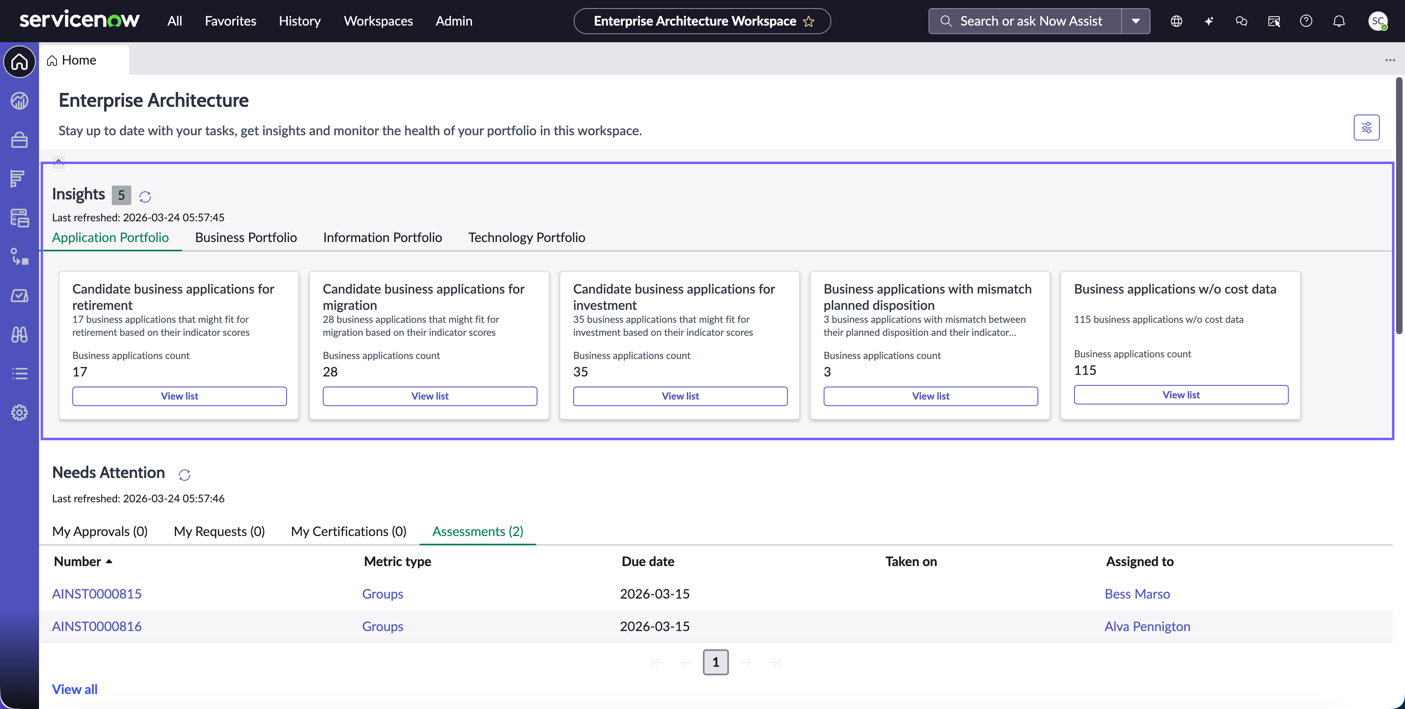
Task: Open the Home icon in the sidebar
Action: [20, 62]
